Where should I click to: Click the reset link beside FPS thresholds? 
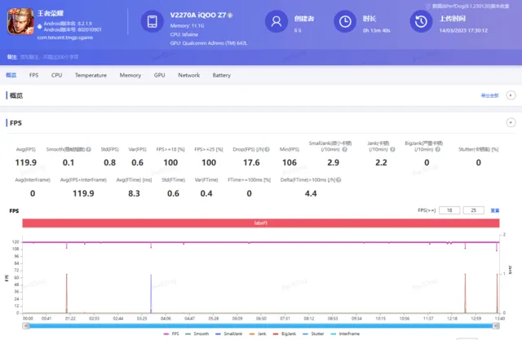(x=494, y=210)
